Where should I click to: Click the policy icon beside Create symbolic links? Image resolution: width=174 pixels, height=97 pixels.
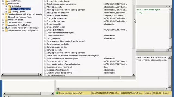click(x=45, y=35)
